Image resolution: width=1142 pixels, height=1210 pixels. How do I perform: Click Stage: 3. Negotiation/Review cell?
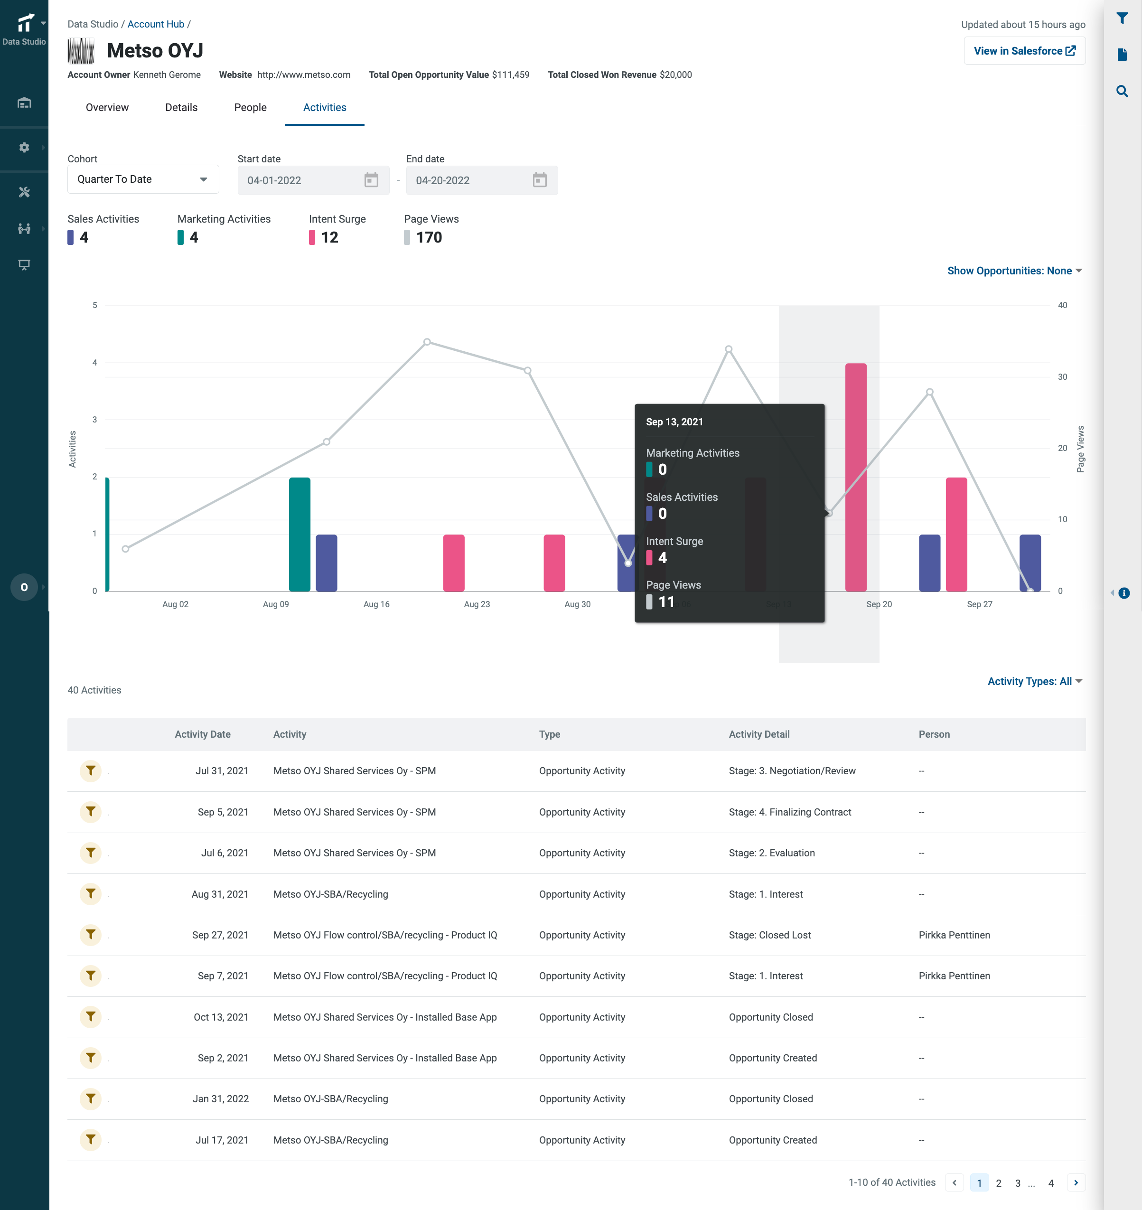coord(792,770)
